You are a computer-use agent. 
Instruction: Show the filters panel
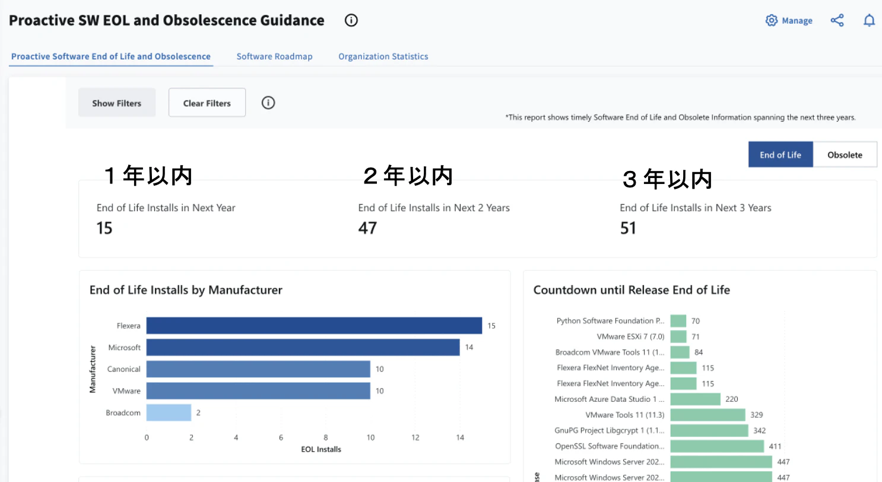coord(117,103)
